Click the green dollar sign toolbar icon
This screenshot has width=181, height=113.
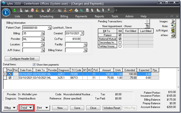[15, 10]
